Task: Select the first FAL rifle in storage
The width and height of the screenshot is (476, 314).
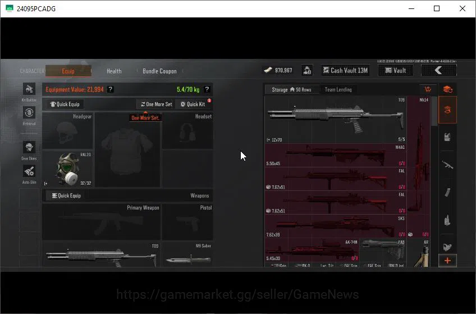Action: tap(336, 179)
